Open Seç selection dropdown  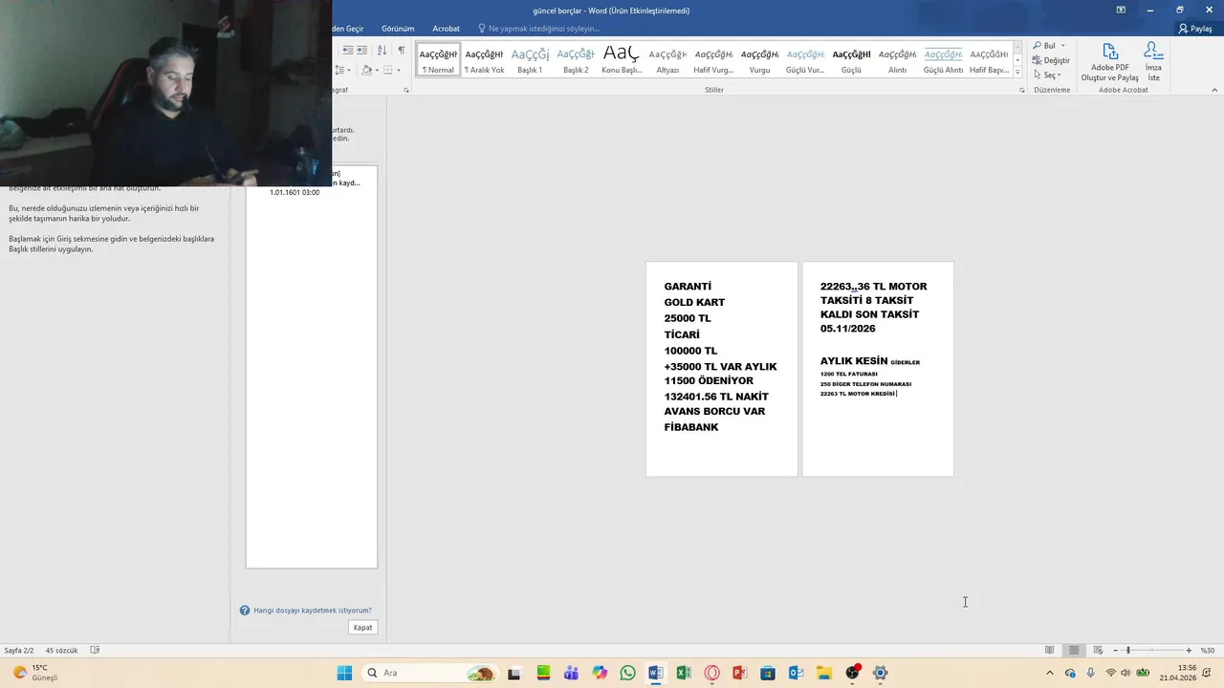1047,75
